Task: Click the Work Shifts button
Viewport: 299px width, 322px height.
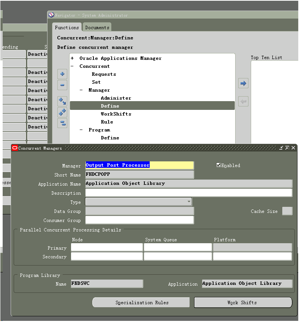Action: (243, 303)
